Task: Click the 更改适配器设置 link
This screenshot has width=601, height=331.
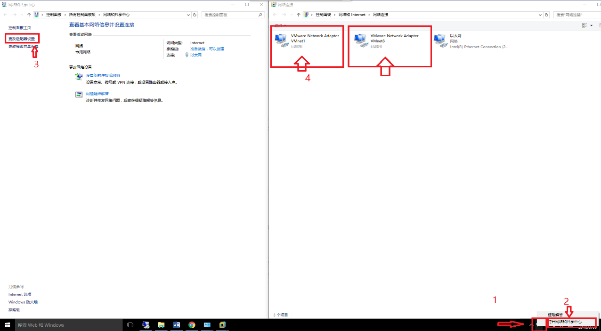Action: (22, 38)
